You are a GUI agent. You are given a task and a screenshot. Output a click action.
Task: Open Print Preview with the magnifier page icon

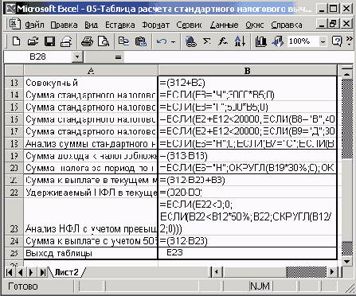104,41
